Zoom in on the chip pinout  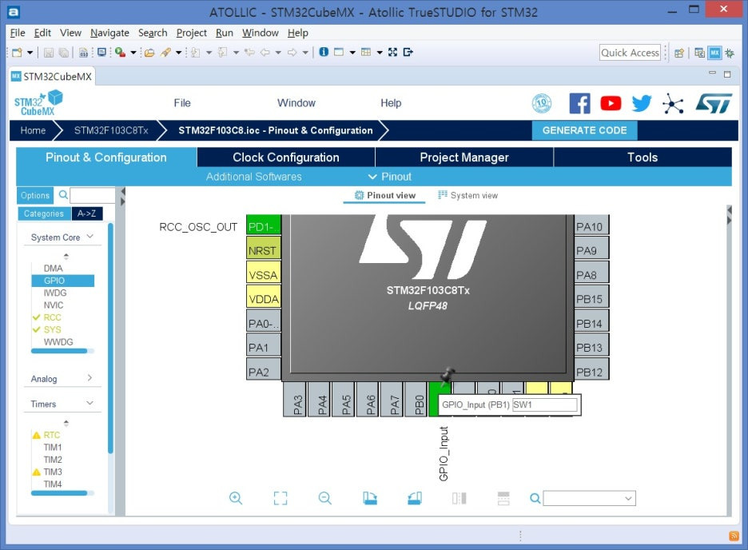click(x=236, y=498)
